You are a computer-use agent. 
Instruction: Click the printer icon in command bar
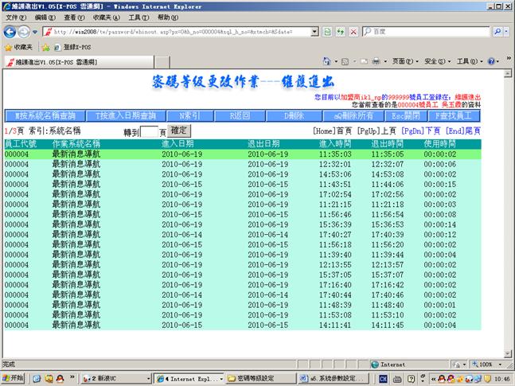pos(376,61)
